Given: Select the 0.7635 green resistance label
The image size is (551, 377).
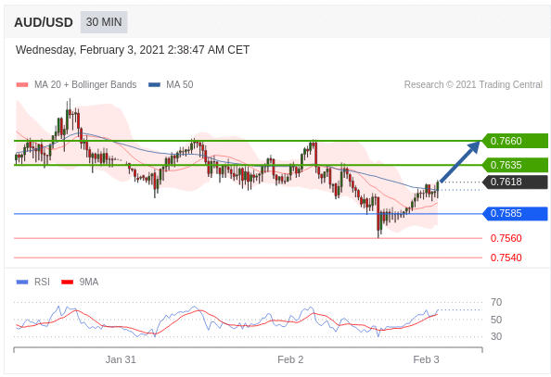Looking at the screenshot, I should 515,165.
